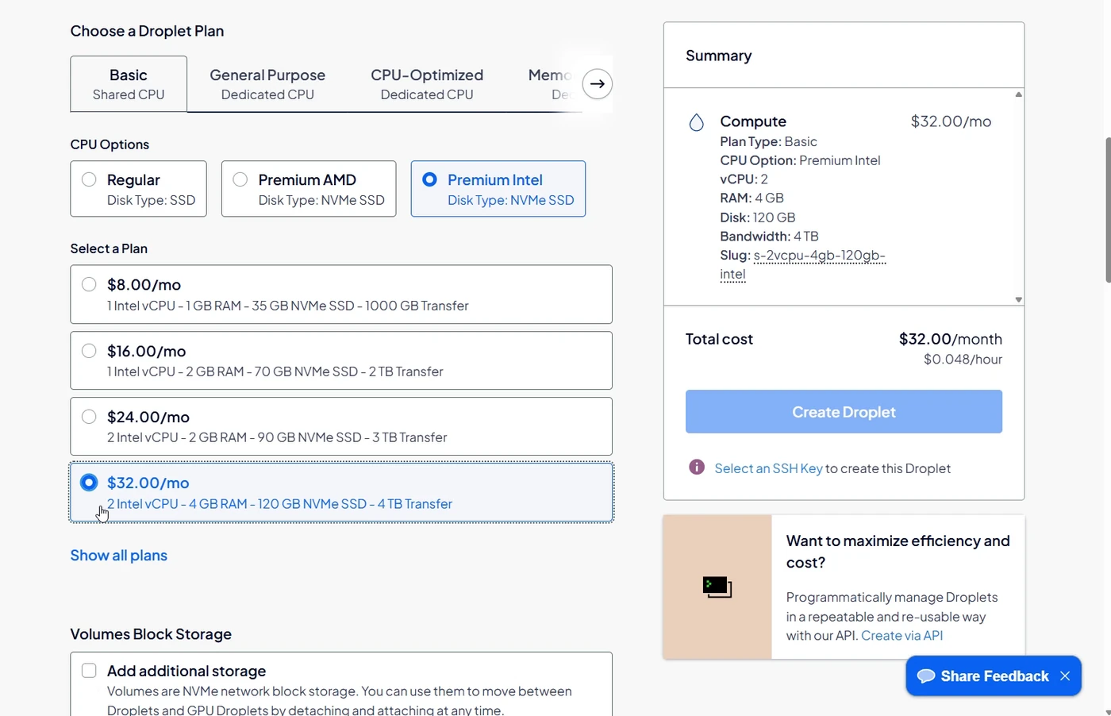Click the page vertical scrollbar thumb
The height and width of the screenshot is (716, 1111).
tap(1108, 210)
